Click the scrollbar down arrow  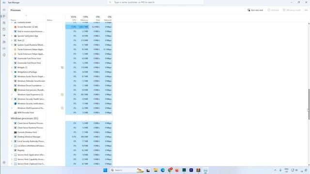click(309, 165)
